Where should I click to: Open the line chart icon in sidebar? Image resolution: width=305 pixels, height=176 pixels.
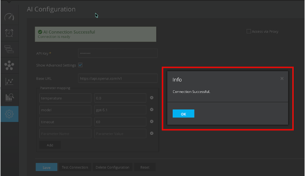[9, 81]
